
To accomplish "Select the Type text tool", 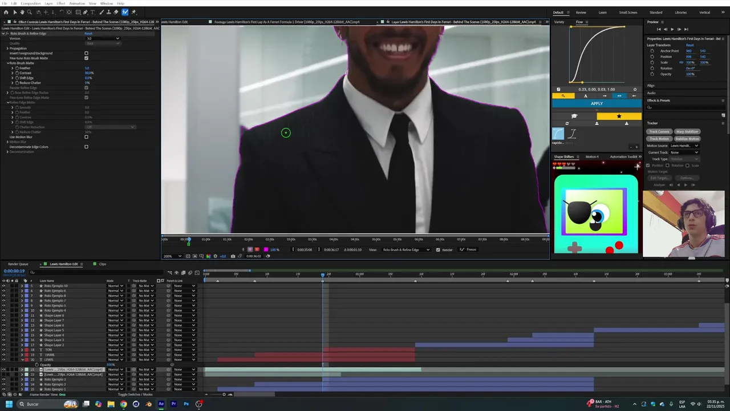I will [x=92, y=12].
